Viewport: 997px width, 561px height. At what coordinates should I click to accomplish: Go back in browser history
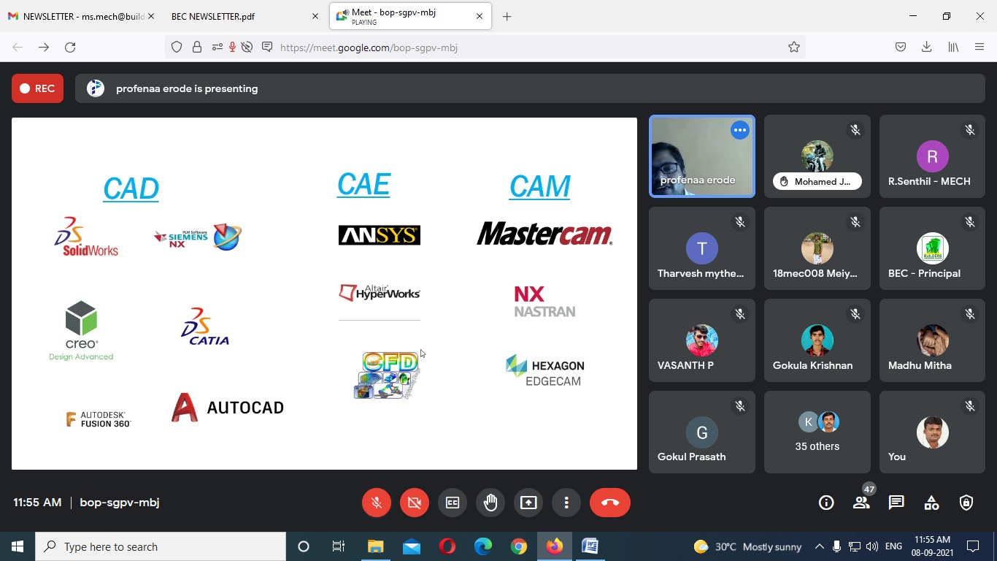click(18, 47)
